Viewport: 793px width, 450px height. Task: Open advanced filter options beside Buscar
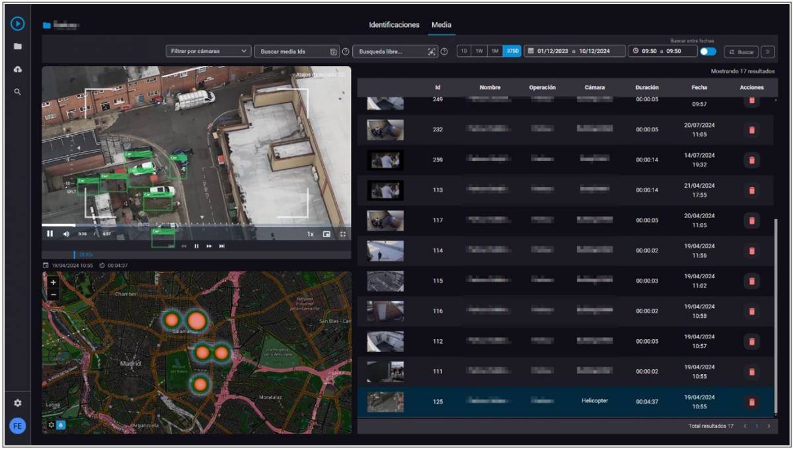tap(769, 52)
